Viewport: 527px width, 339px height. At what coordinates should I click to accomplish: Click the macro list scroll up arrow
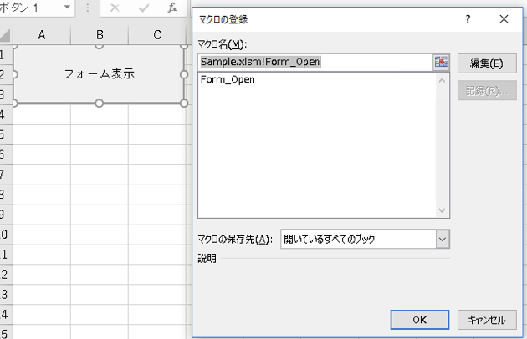[x=443, y=80]
